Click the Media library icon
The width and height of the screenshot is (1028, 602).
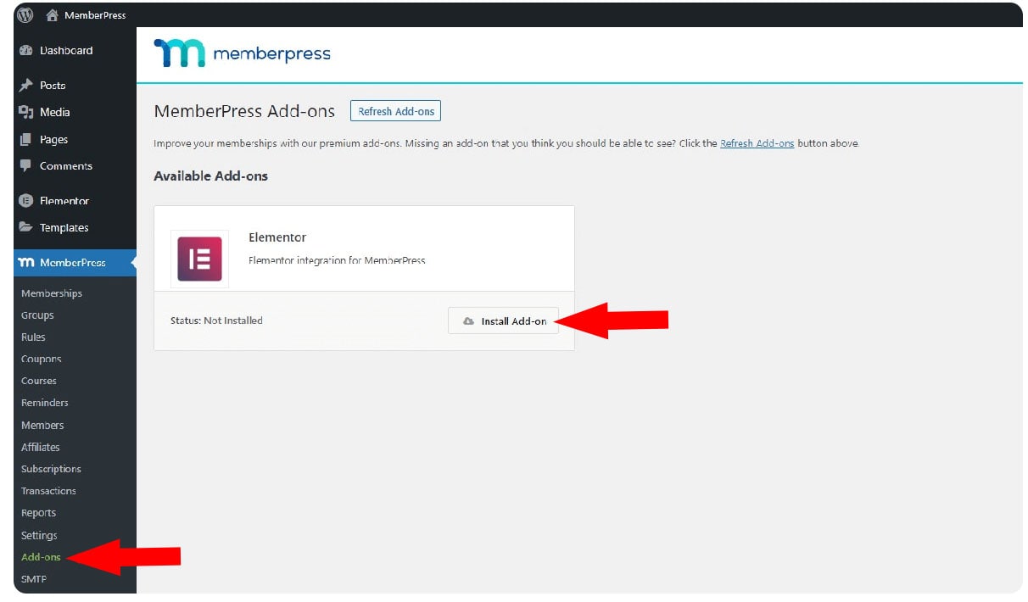(x=25, y=112)
